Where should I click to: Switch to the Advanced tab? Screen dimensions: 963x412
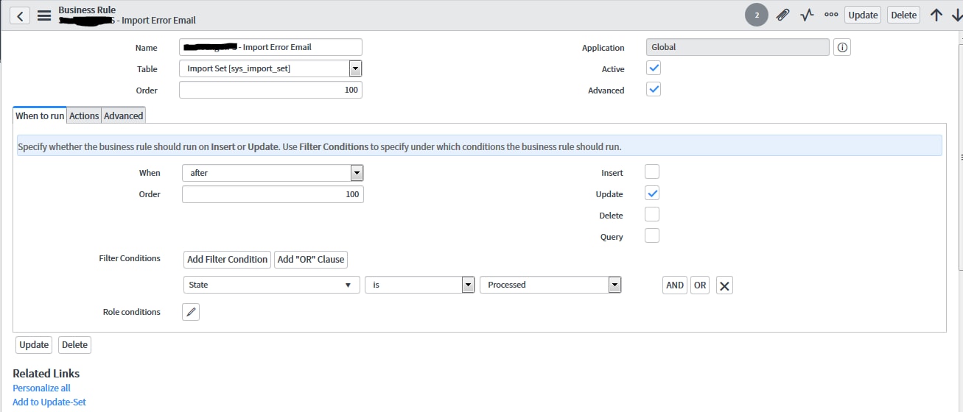123,116
